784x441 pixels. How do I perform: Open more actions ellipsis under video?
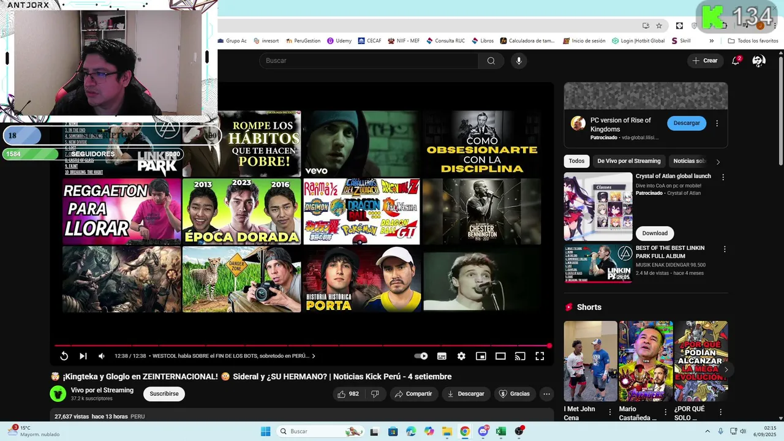click(x=547, y=394)
